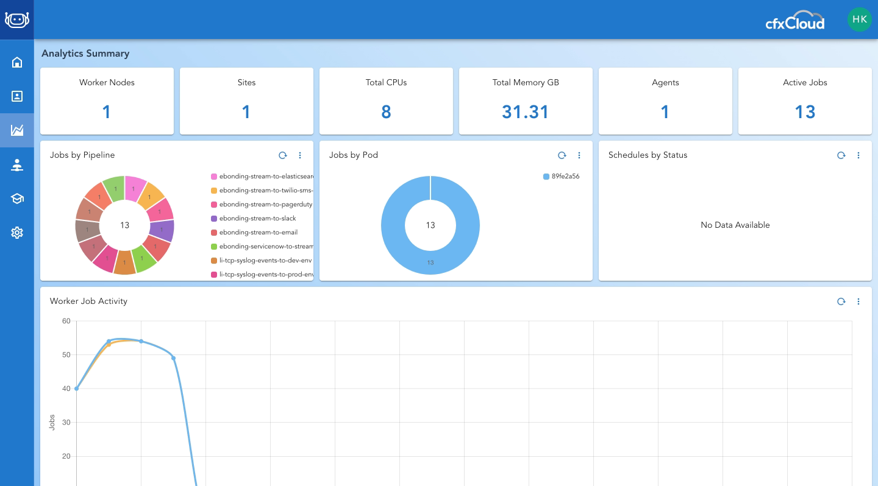878x486 pixels.
Task: Click the Worker Job Activity panel title
Action: pos(88,301)
